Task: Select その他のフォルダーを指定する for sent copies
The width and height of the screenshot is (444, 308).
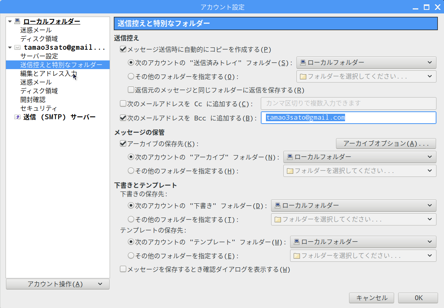Action: pos(131,77)
